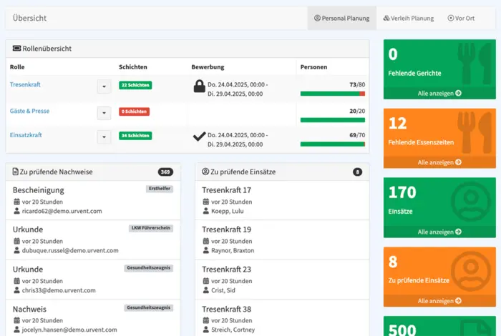Switch to Verleih Planung tab
Screen dimensions: 501x336
pyautogui.click(x=409, y=18)
